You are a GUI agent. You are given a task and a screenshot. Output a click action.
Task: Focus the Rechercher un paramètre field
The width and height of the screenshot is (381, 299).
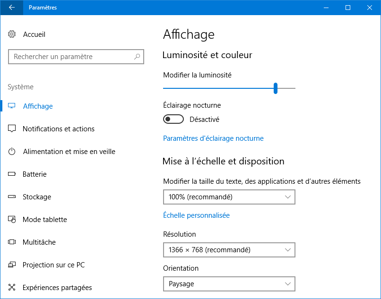click(x=76, y=57)
